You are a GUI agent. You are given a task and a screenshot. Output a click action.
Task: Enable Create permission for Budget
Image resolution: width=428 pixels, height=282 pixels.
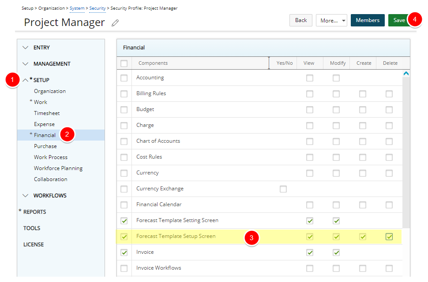coord(363,110)
